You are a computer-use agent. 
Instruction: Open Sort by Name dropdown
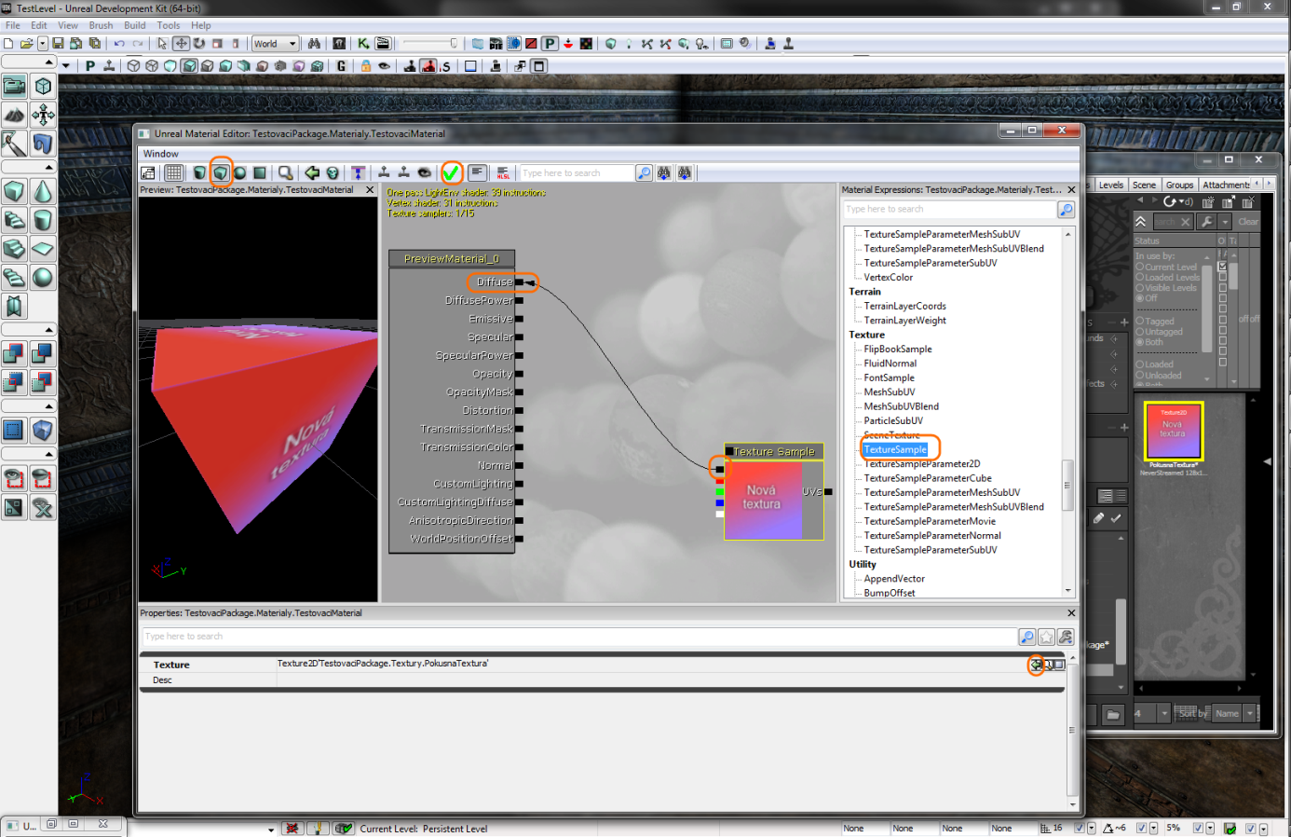pos(1235,714)
